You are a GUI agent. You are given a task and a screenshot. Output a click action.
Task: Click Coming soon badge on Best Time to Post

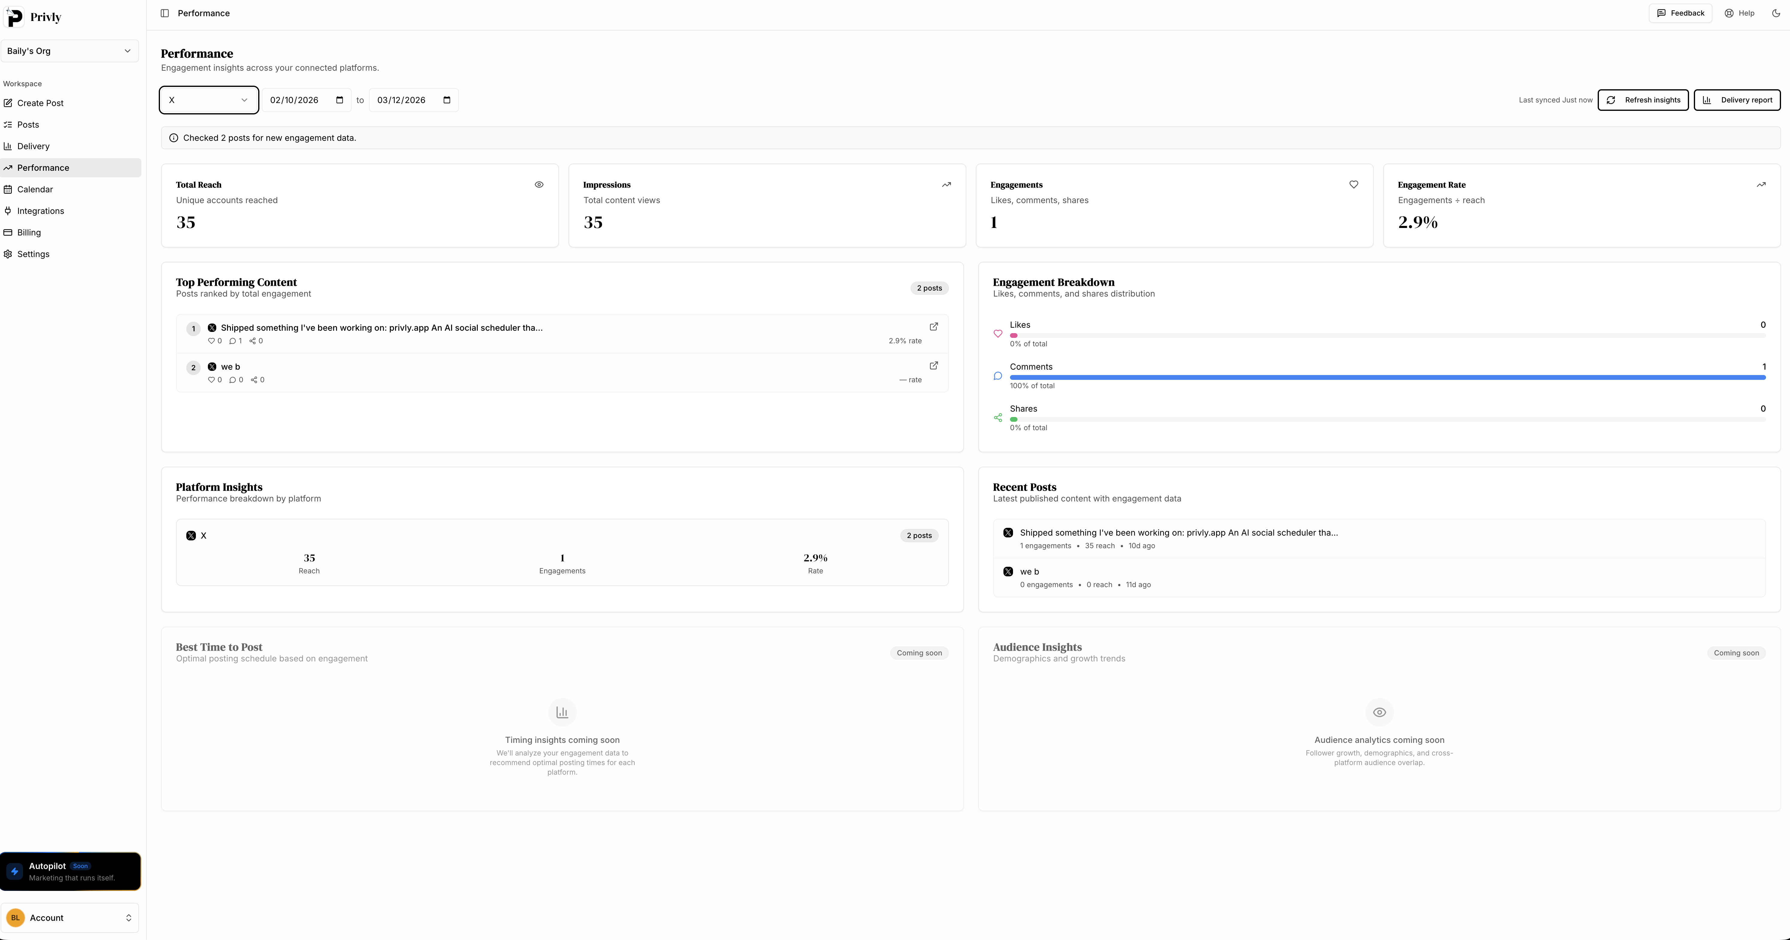tap(919, 653)
